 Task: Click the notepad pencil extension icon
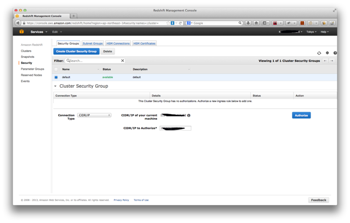332,23
